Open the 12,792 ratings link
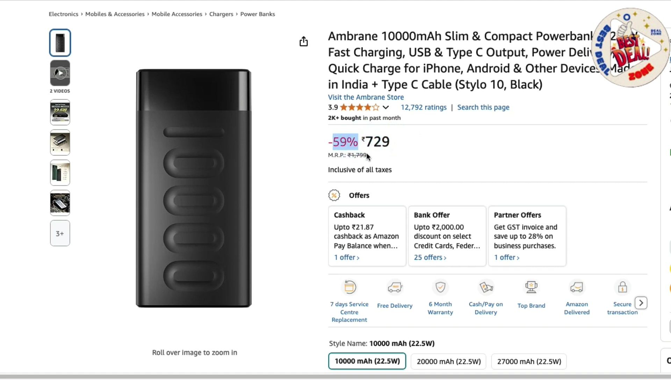Viewport: 671px width, 380px height. click(424, 107)
